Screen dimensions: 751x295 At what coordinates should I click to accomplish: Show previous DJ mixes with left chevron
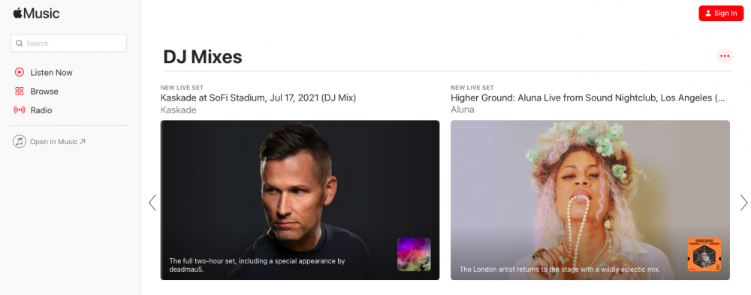(152, 203)
